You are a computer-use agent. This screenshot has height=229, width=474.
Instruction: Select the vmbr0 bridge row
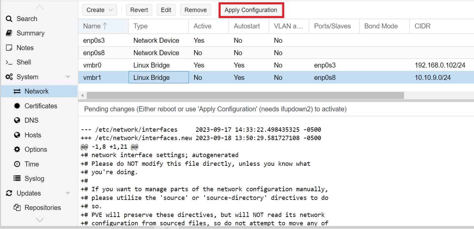click(x=276, y=65)
